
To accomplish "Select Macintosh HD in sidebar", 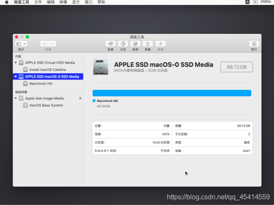I will [x=48, y=84].
